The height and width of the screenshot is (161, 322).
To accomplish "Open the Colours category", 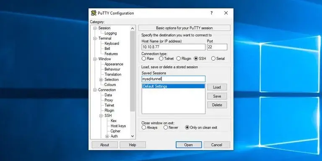I will click(110, 85).
